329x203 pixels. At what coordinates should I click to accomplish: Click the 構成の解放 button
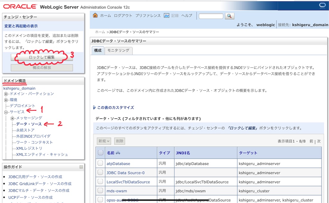[x=42, y=68]
